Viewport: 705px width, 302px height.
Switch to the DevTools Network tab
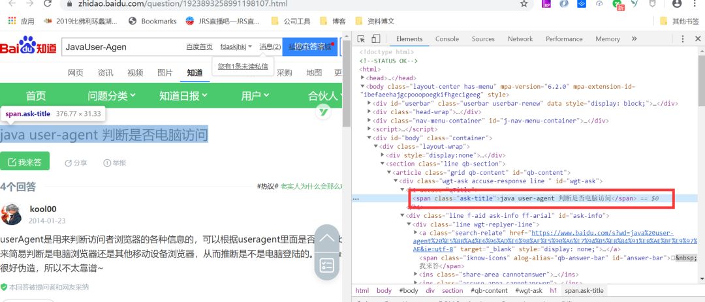520,39
